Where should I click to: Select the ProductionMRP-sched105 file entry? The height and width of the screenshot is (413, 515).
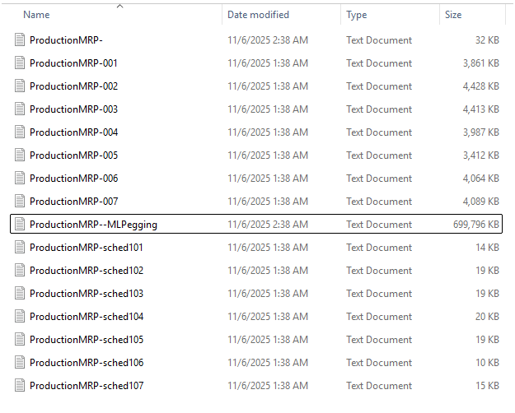click(x=86, y=340)
